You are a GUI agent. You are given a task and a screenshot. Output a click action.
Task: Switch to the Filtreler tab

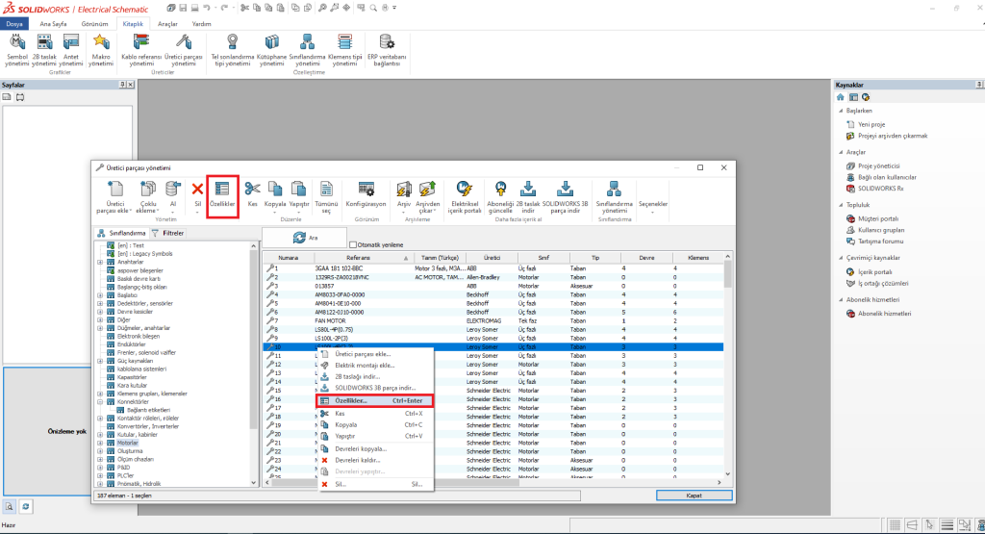(x=168, y=233)
